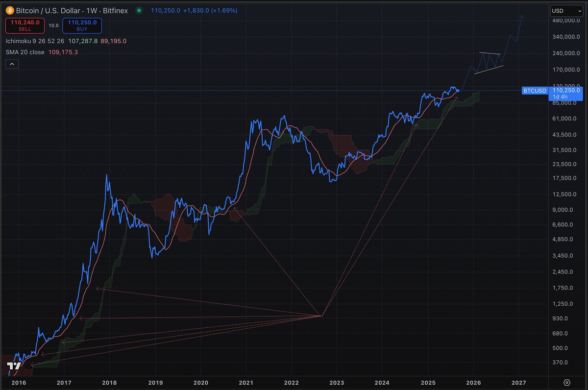This screenshot has width=588, height=390.
Task: Click the 2026 label on the time axis
Action: pos(473,382)
